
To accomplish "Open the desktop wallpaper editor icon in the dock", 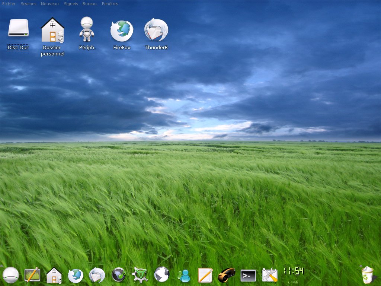I will point(32,275).
